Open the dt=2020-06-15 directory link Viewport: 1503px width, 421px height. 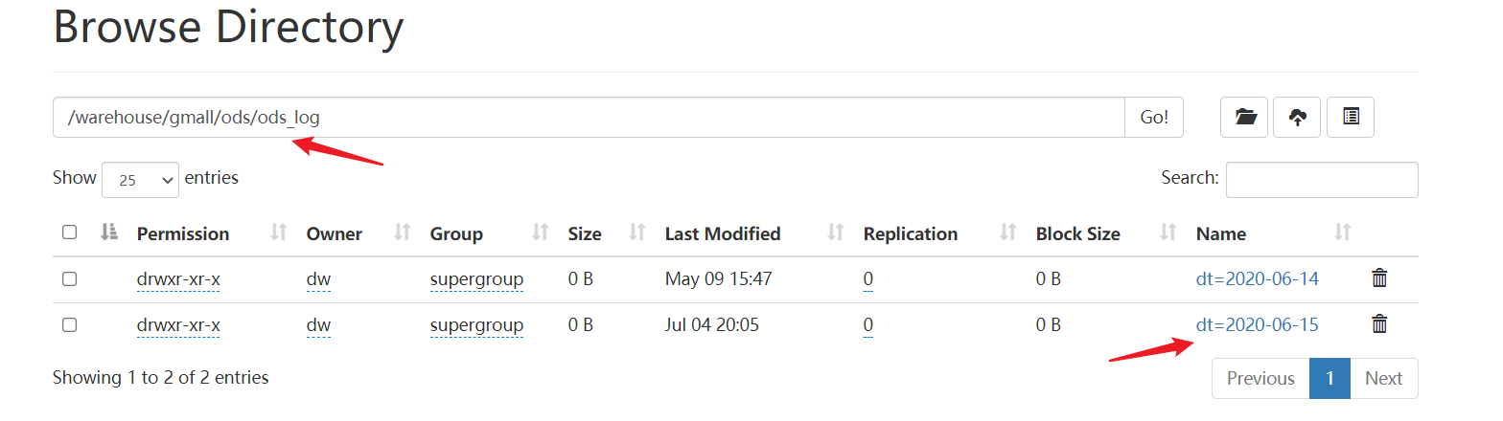click(x=1258, y=324)
